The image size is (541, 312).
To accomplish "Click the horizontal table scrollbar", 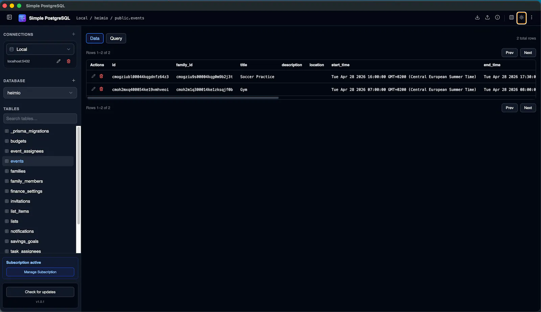I will tap(183, 98).
